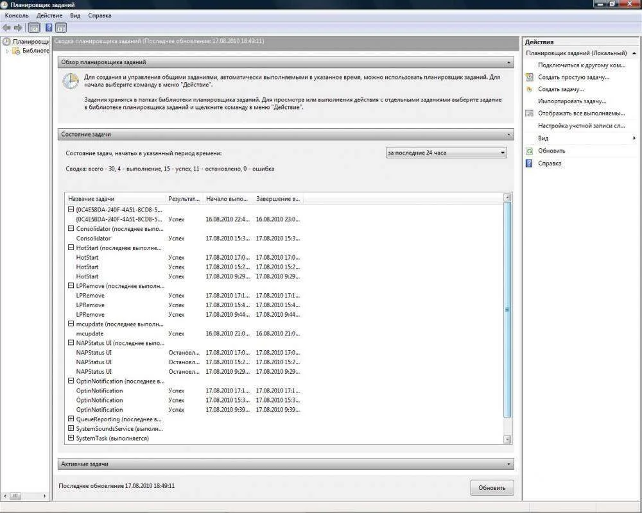
Task: Click the icon beside Создать задачу
Action: [530, 89]
